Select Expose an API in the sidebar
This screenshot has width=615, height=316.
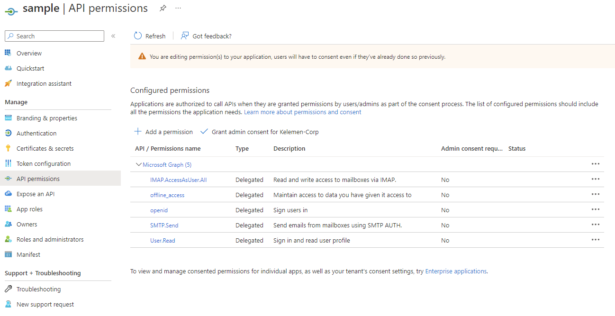[x=36, y=194]
